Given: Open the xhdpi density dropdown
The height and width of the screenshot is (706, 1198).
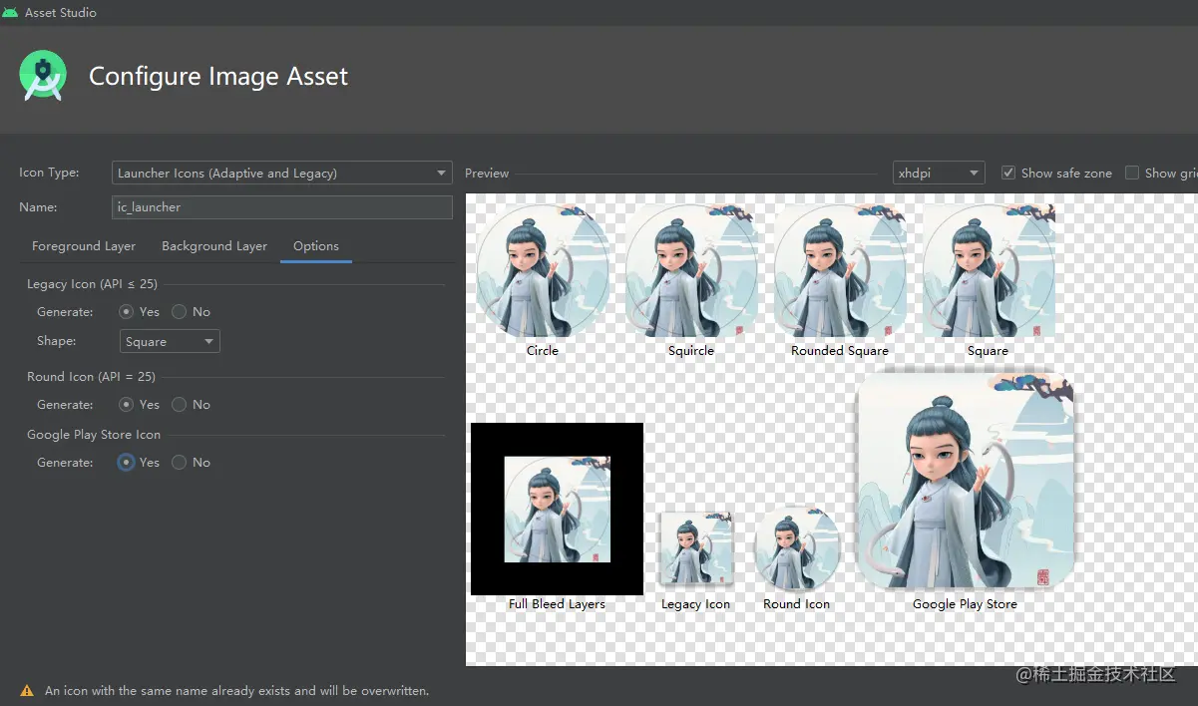Looking at the screenshot, I should click(939, 173).
